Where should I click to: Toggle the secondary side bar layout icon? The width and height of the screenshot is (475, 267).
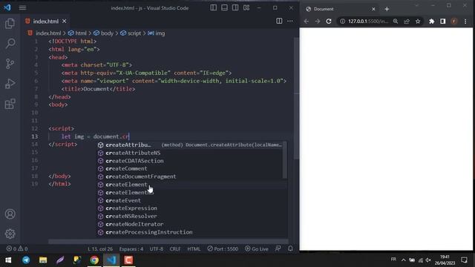pyautogui.click(x=235, y=8)
